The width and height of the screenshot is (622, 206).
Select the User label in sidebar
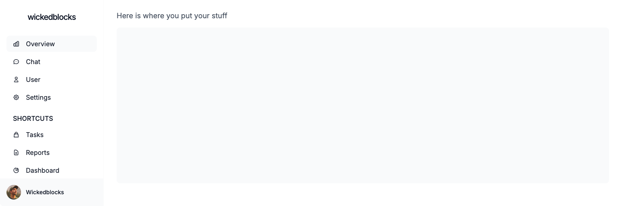(x=33, y=79)
